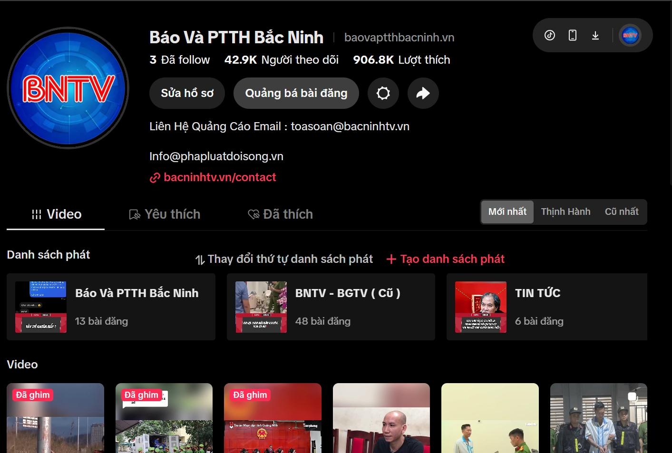Open video of bald man in black shirt
This screenshot has height=453, width=672.
point(381,418)
